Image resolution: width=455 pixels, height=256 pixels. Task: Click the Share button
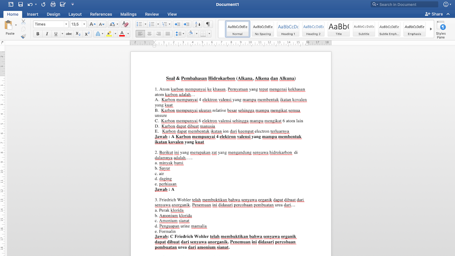point(434,14)
